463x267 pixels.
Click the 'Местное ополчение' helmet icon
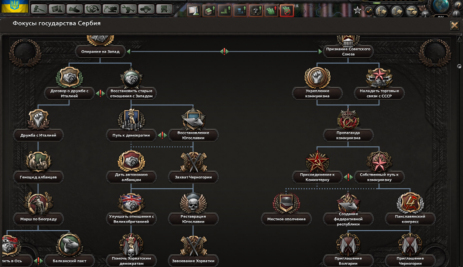click(x=286, y=203)
